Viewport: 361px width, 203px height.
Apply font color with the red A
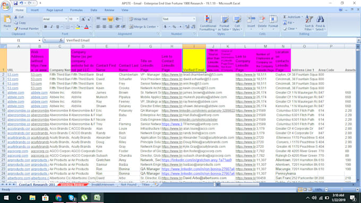click(x=87, y=27)
